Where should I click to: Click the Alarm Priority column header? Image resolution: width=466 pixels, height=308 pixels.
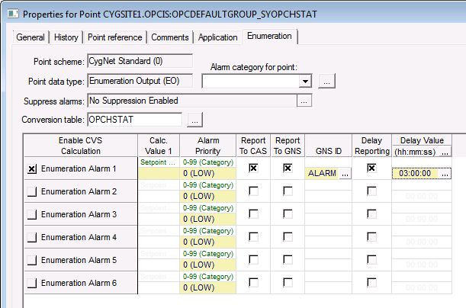pyautogui.click(x=208, y=146)
